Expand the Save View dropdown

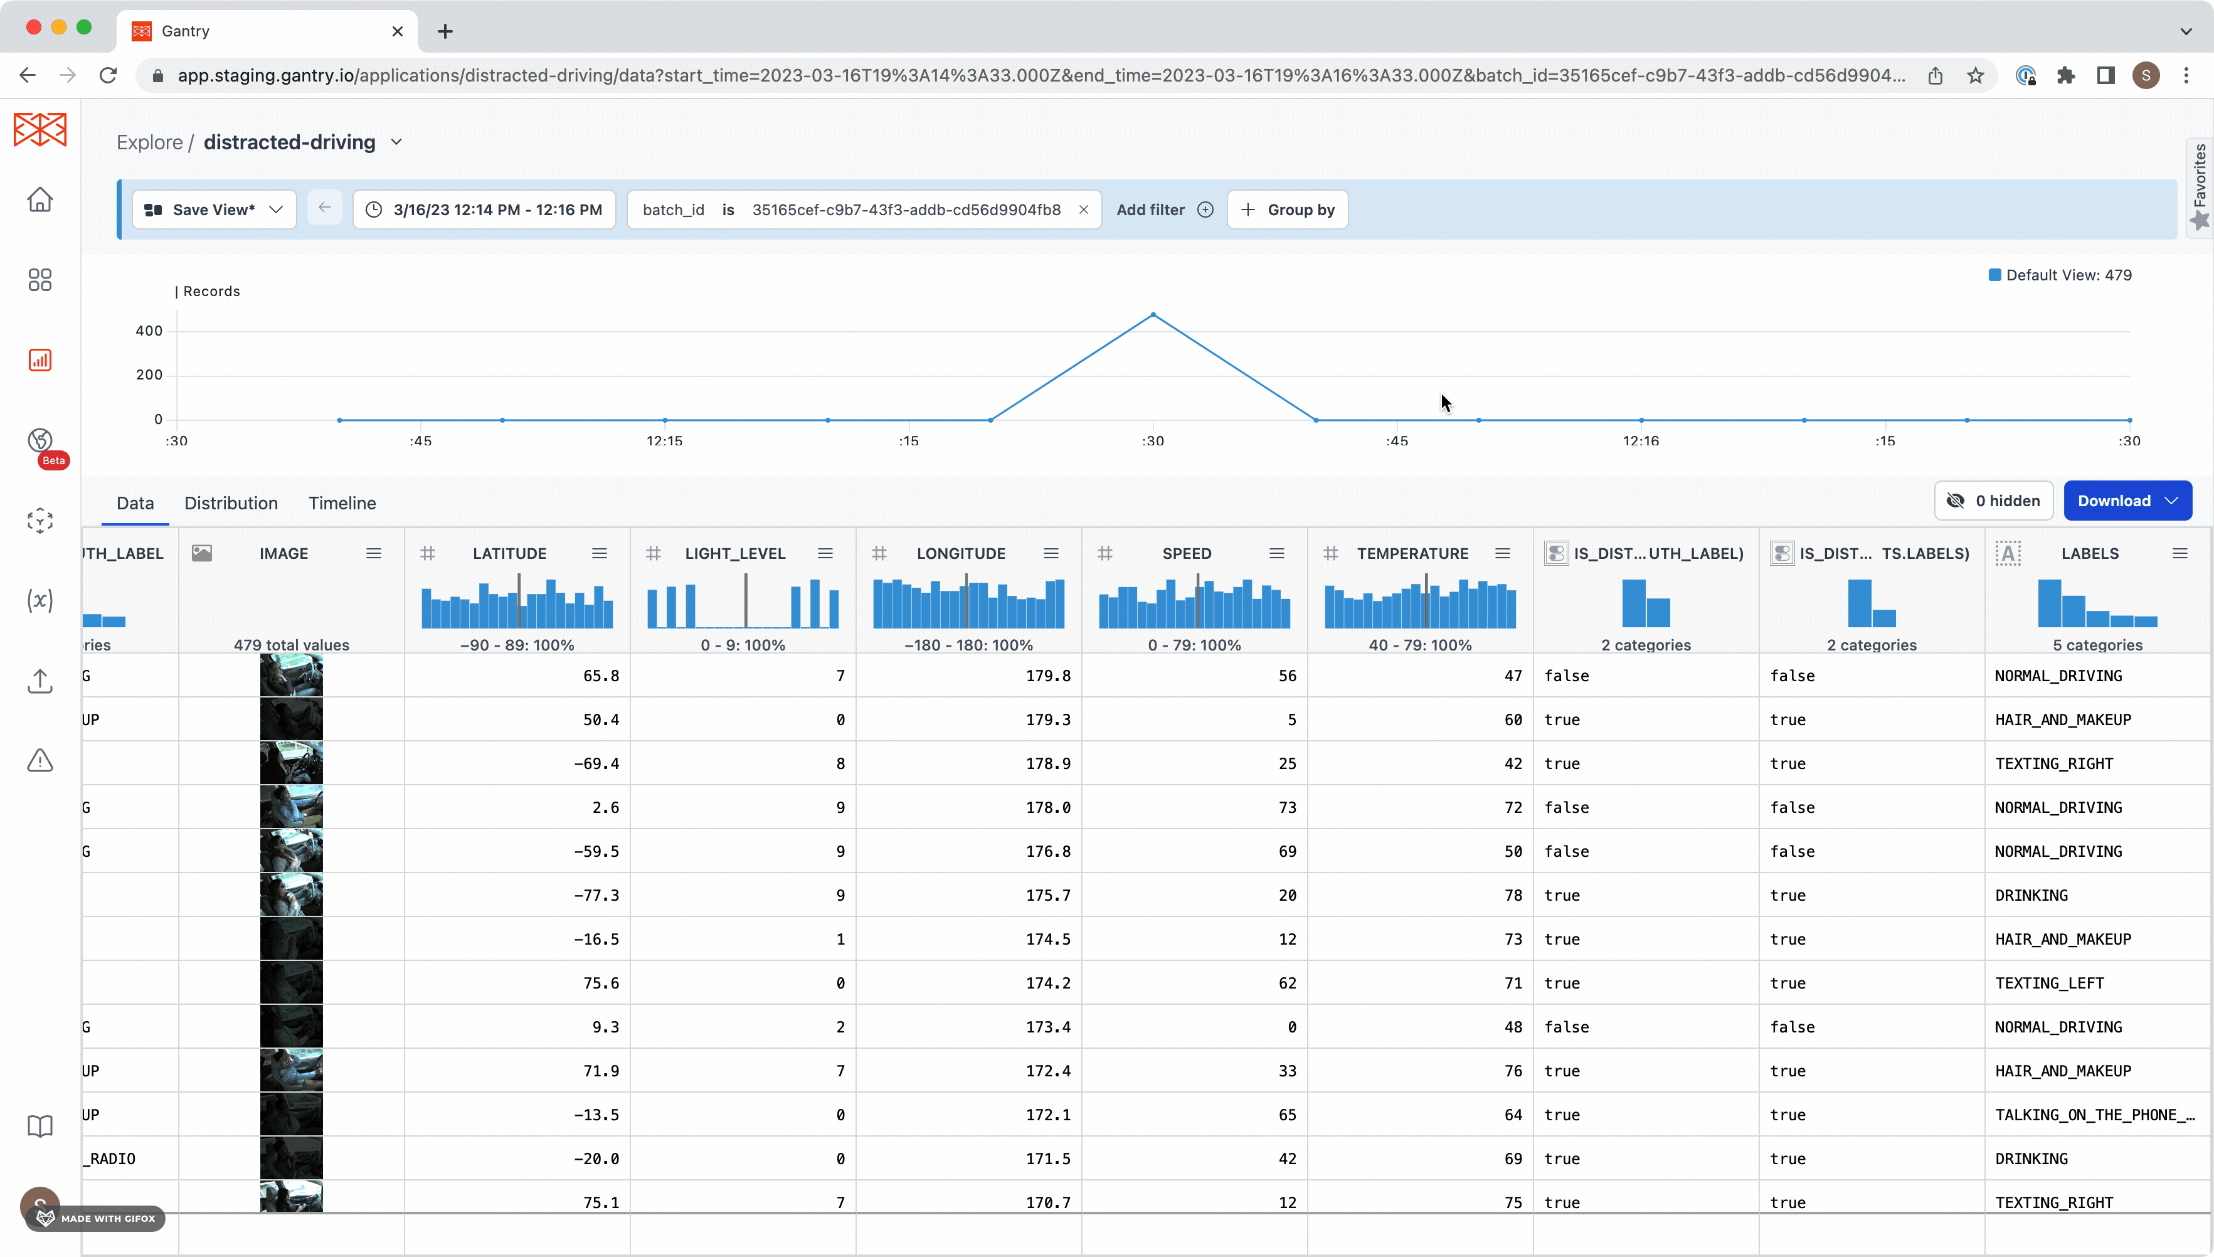276,209
